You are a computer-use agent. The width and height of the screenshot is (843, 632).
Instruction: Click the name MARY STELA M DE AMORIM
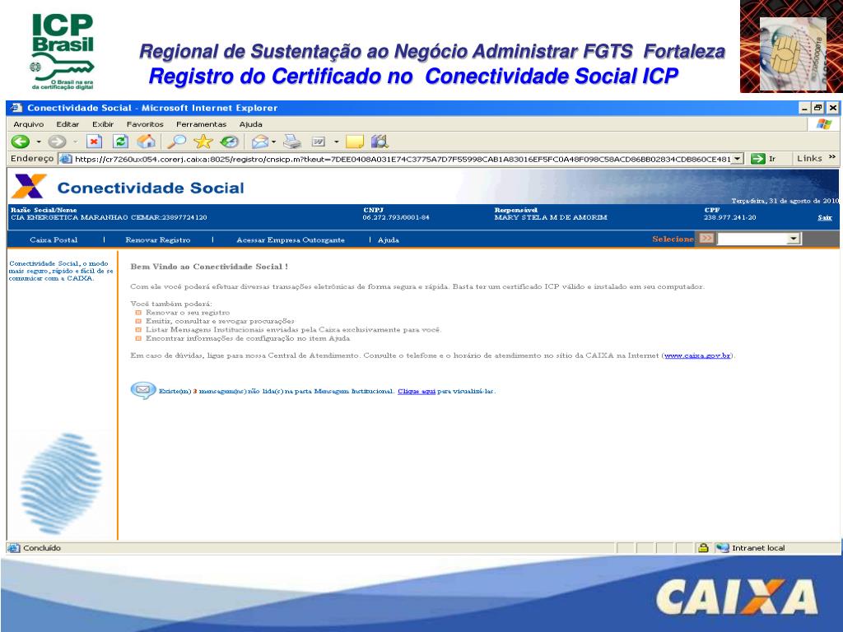[x=551, y=217]
